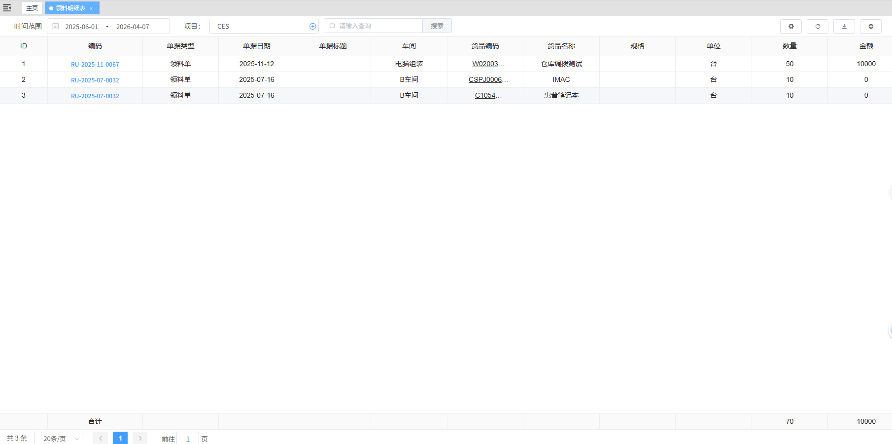Go to next page with the right arrow
Image resolution: width=892 pixels, height=444 pixels.
[x=140, y=438]
